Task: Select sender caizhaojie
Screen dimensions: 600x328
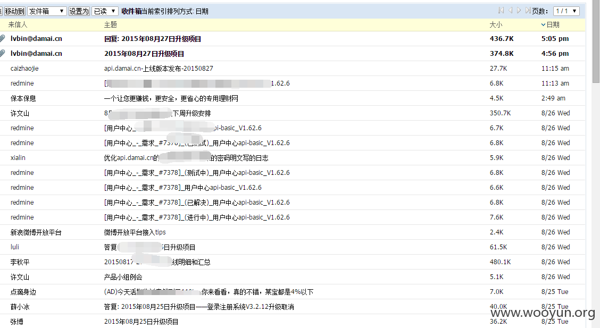Action: (24, 69)
